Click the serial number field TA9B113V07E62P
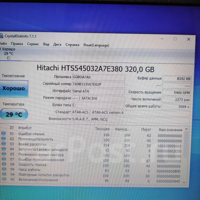The image size is (200, 200). (x=98, y=84)
